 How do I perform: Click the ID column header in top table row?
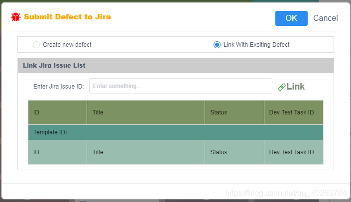(58, 112)
